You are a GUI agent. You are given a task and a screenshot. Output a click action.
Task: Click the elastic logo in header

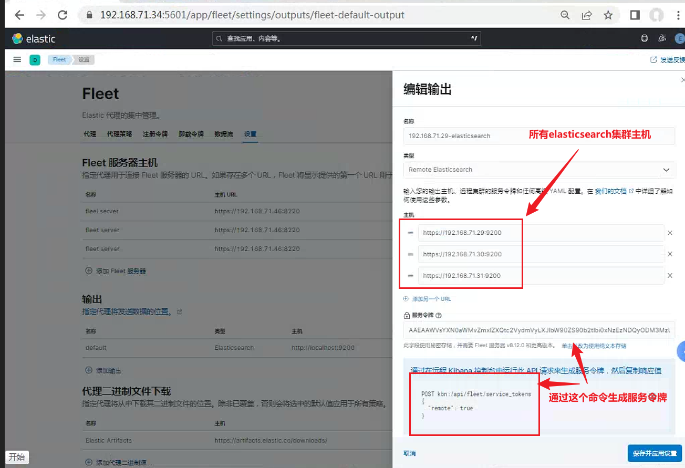(x=34, y=39)
